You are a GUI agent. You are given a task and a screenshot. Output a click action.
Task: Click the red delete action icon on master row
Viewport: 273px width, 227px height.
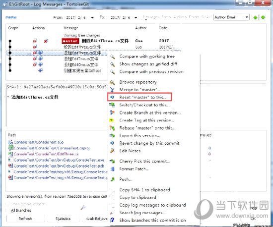tap(46, 41)
